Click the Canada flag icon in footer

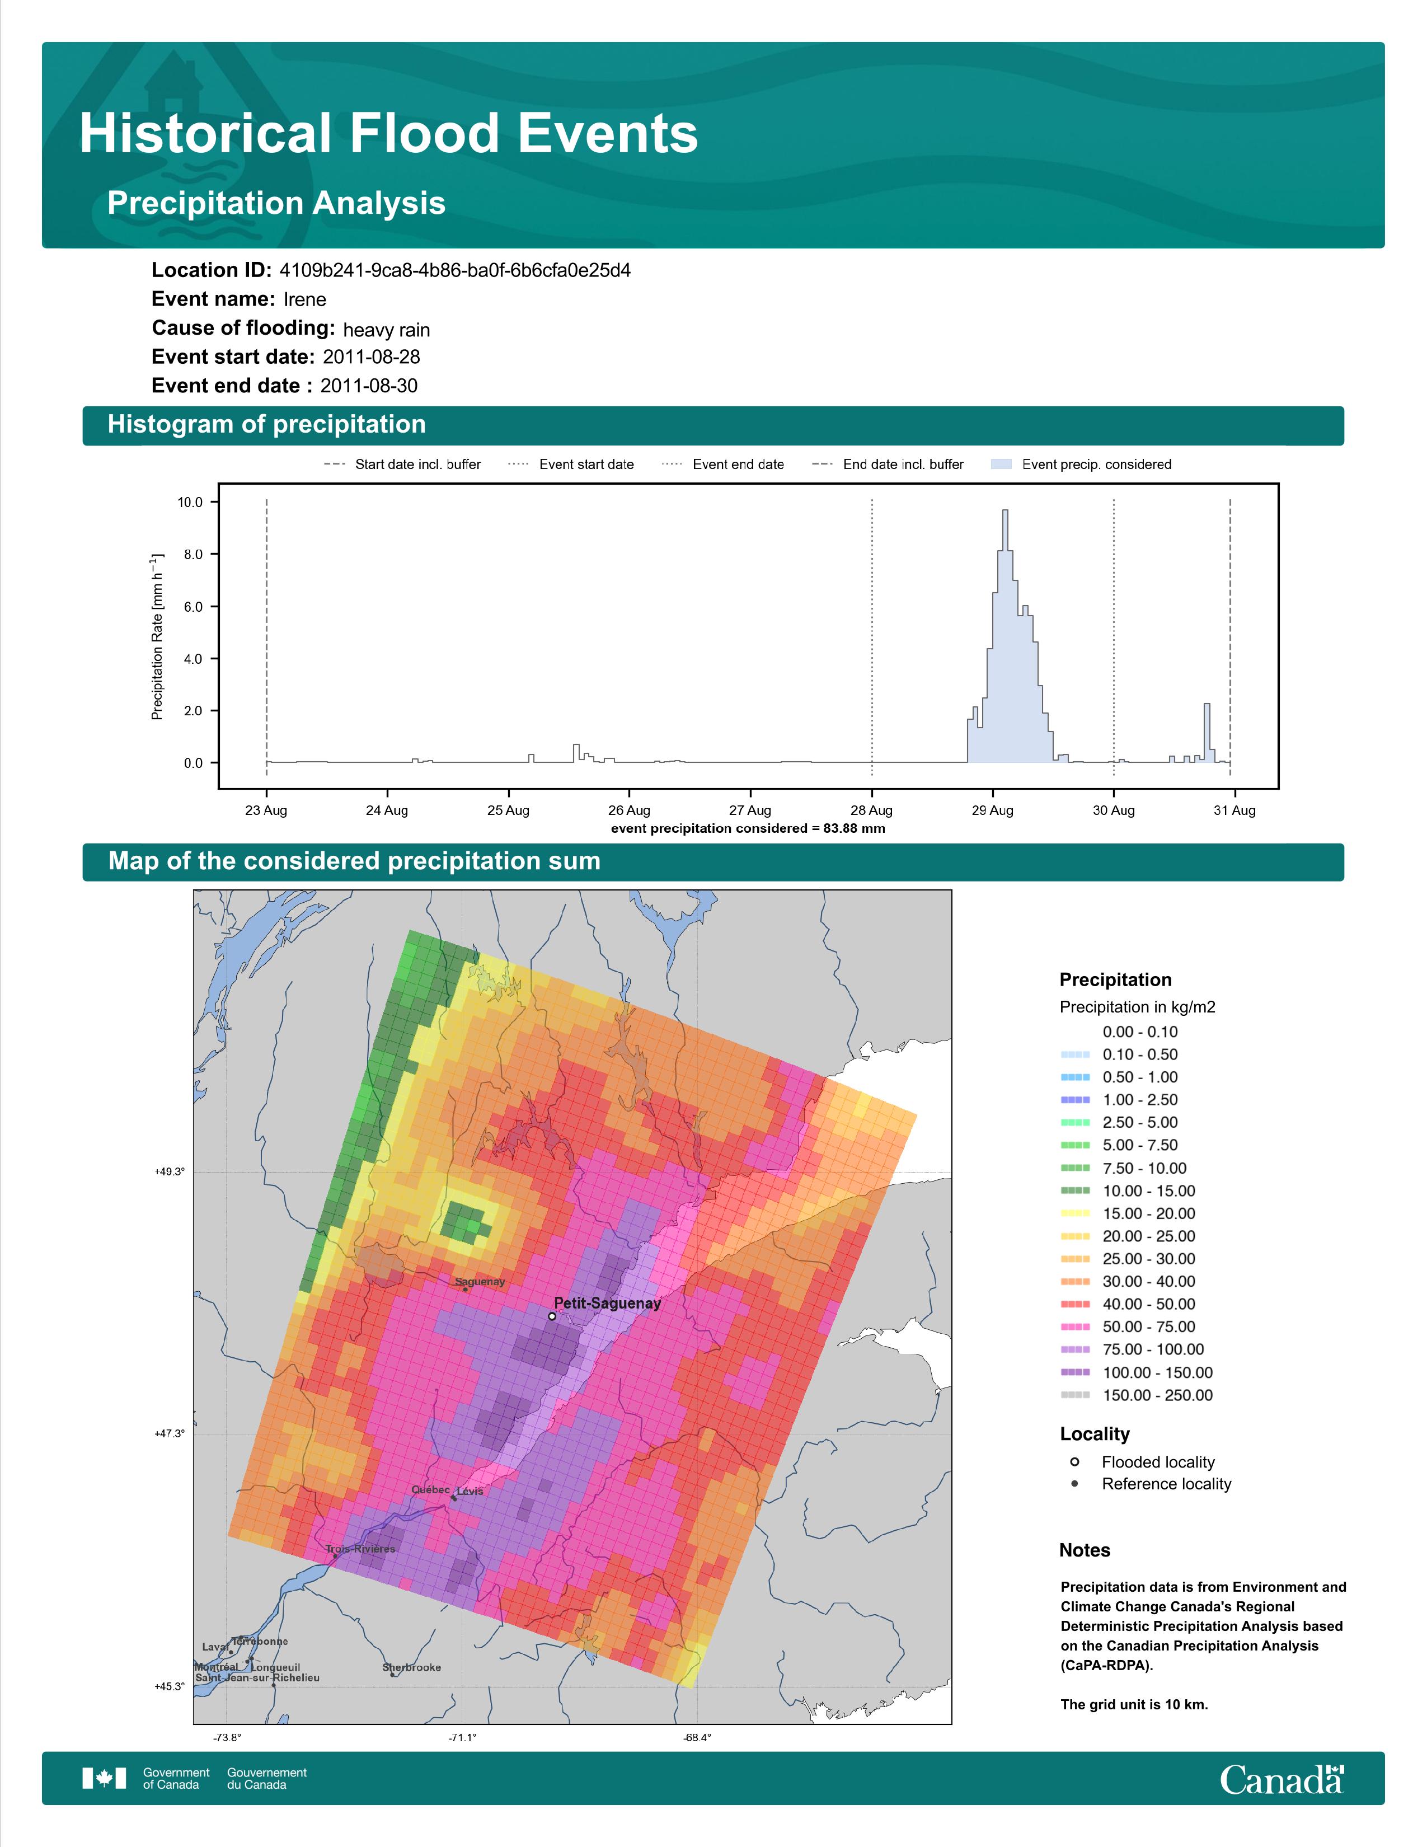pyautogui.click(x=104, y=1778)
